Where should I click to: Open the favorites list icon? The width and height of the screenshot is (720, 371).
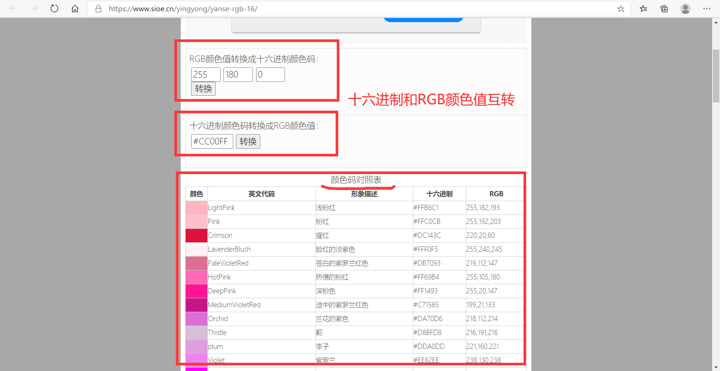click(643, 9)
